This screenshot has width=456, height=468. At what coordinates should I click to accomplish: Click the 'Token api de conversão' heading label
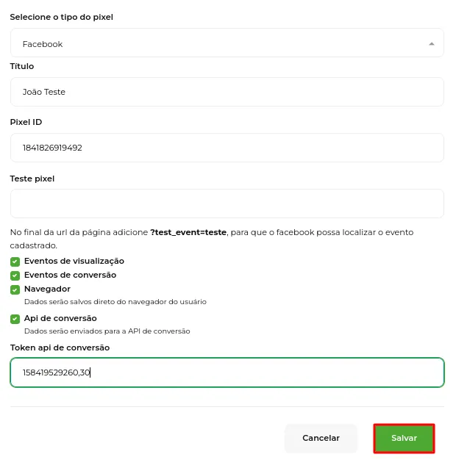(x=60, y=348)
